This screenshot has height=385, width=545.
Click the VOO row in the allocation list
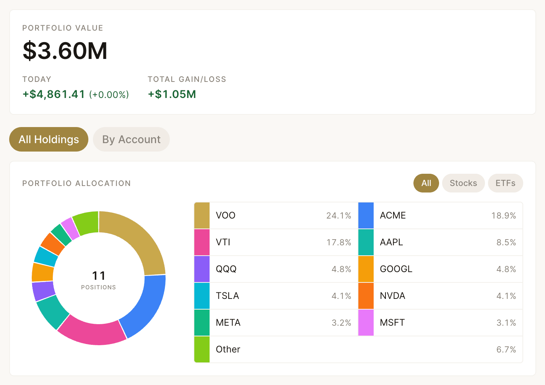[275, 215]
